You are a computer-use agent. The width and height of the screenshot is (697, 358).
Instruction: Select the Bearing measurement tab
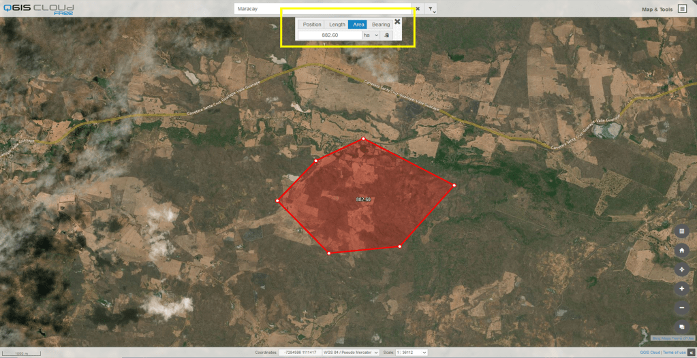click(381, 25)
